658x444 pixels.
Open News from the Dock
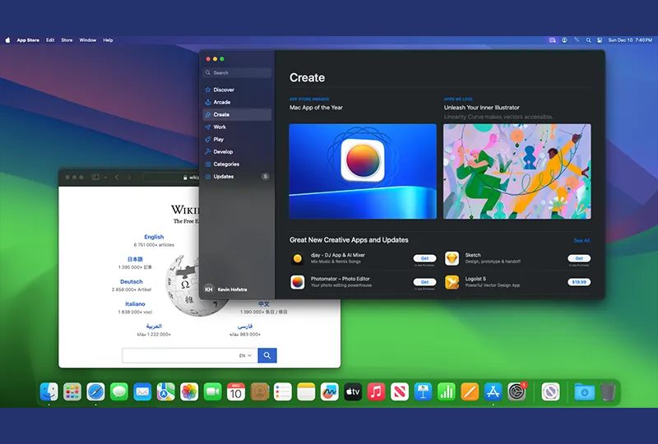[x=400, y=392]
